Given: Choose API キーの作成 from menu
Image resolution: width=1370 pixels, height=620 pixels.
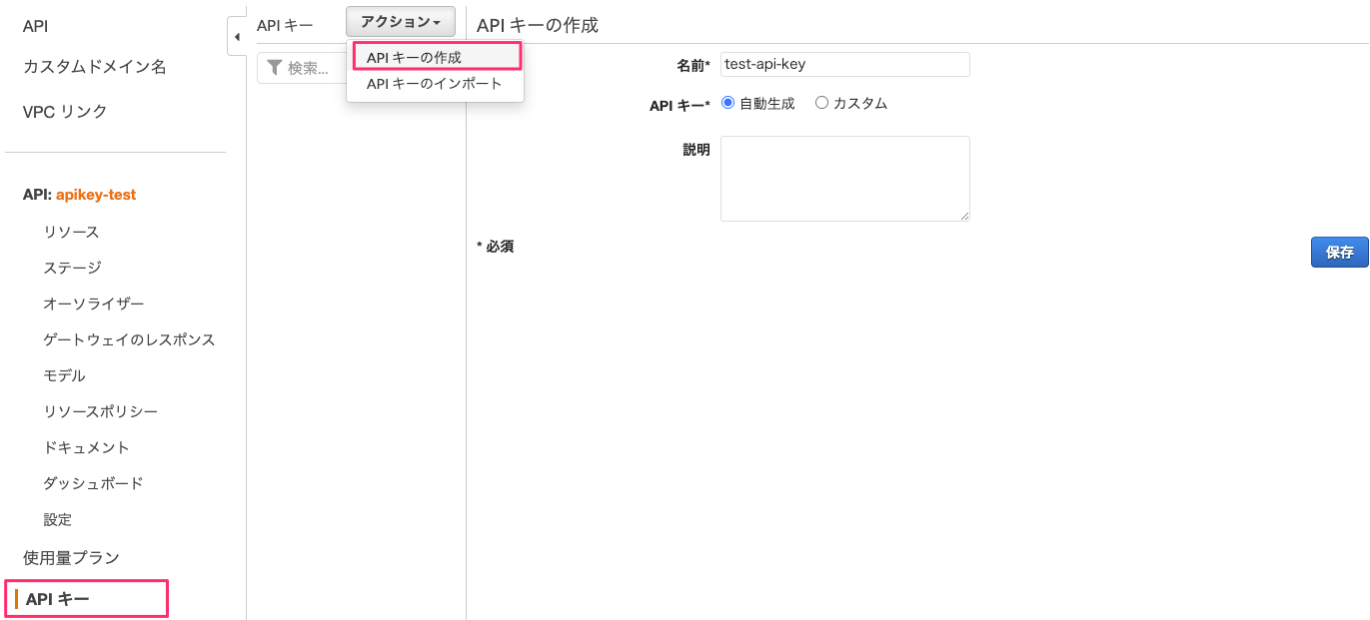Looking at the screenshot, I should pos(436,57).
